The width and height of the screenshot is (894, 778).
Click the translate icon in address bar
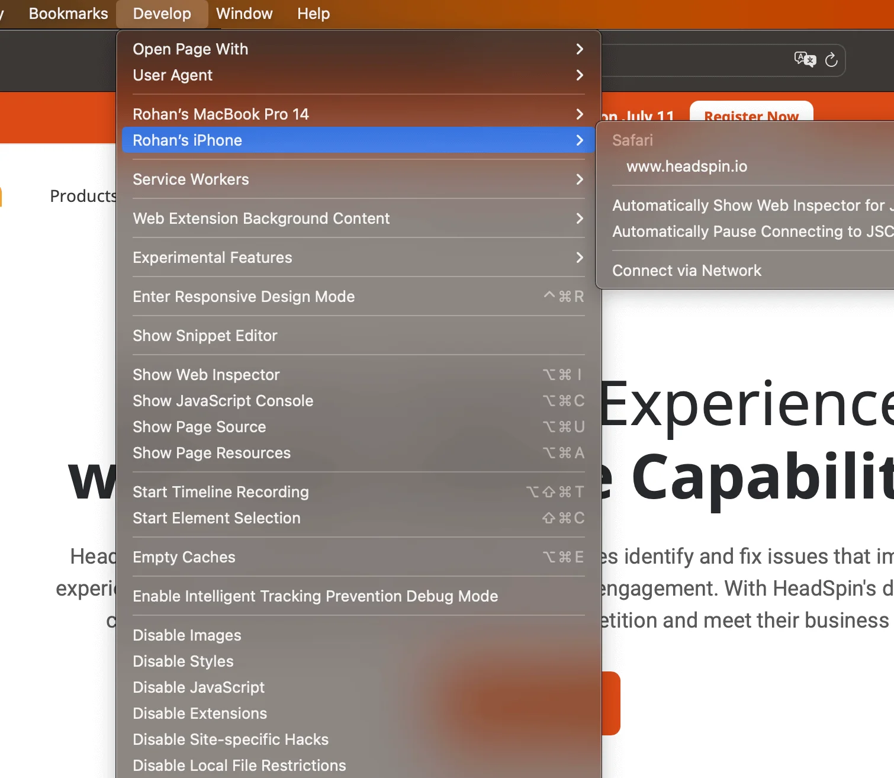[x=805, y=59]
